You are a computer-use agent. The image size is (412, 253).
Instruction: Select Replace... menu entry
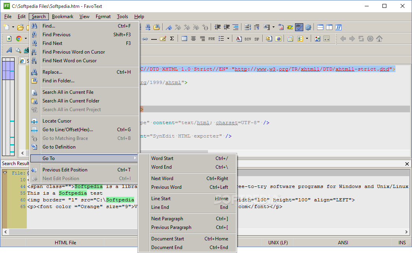(84, 72)
